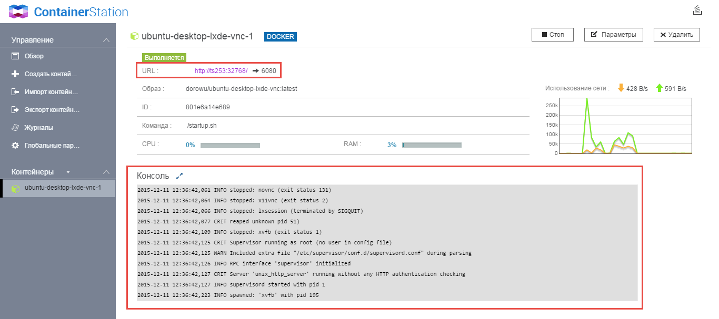Click the export arrow icon in sidebar
Screen dimensions: 719x319
tap(15, 110)
